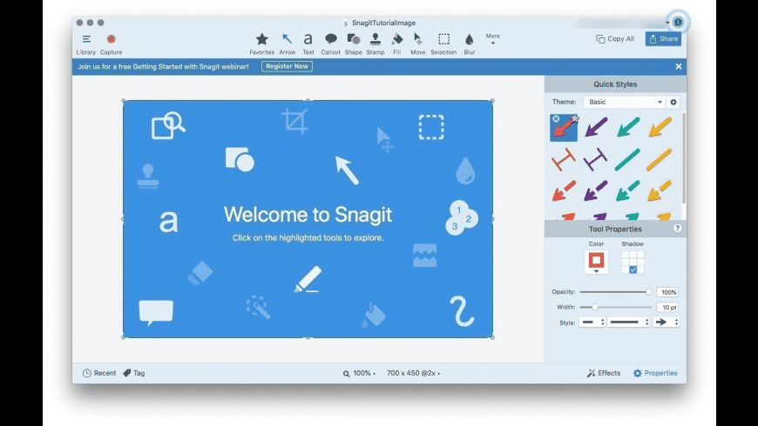The image size is (758, 426).
Task: Open the arrow start style dropdown
Action: pyautogui.click(x=592, y=323)
